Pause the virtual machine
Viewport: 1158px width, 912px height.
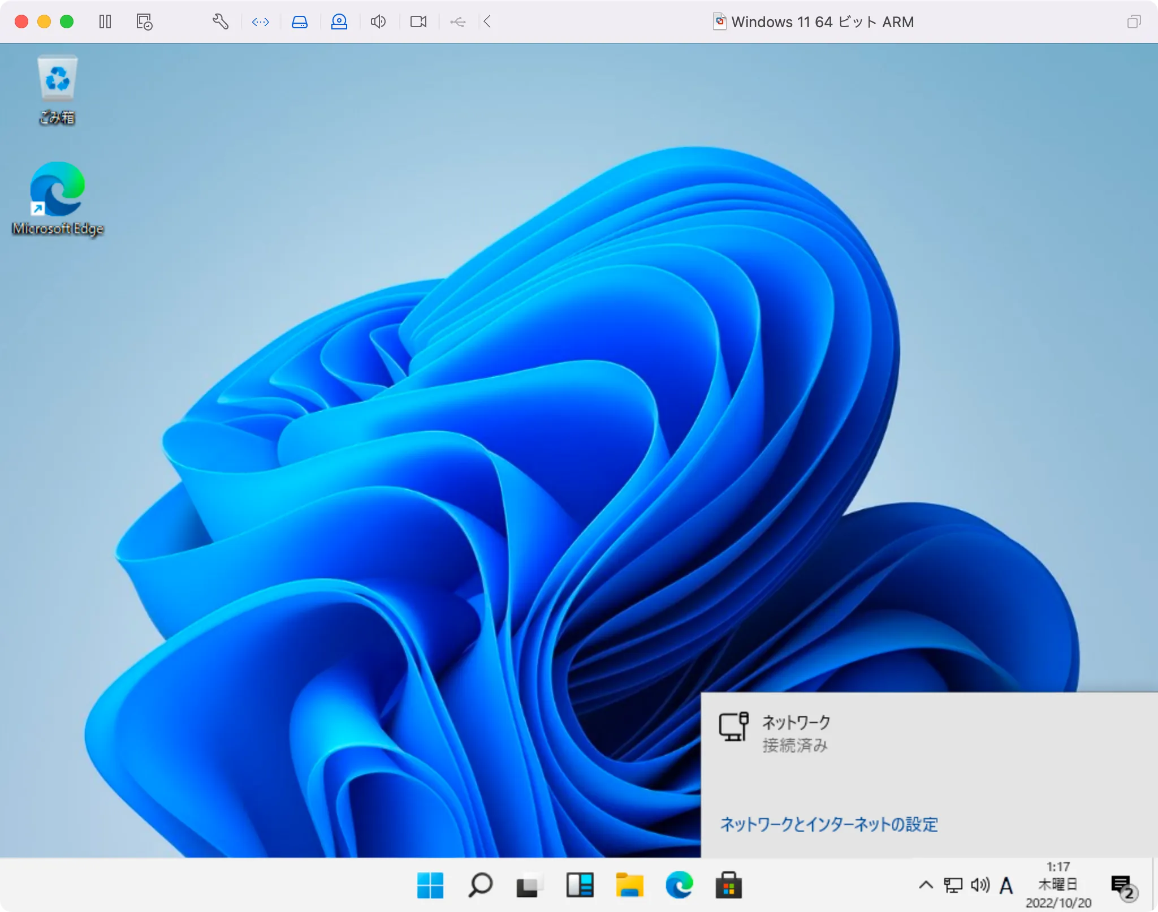click(x=105, y=22)
